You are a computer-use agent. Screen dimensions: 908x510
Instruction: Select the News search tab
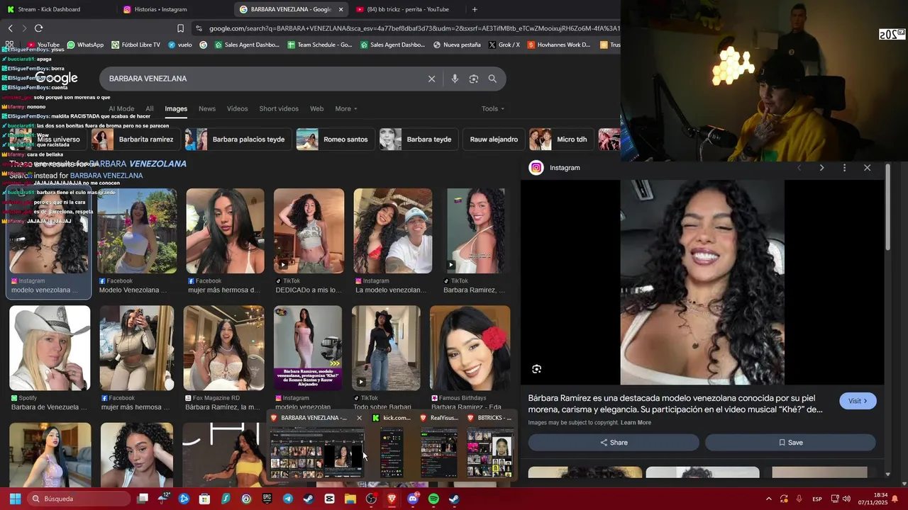click(207, 108)
